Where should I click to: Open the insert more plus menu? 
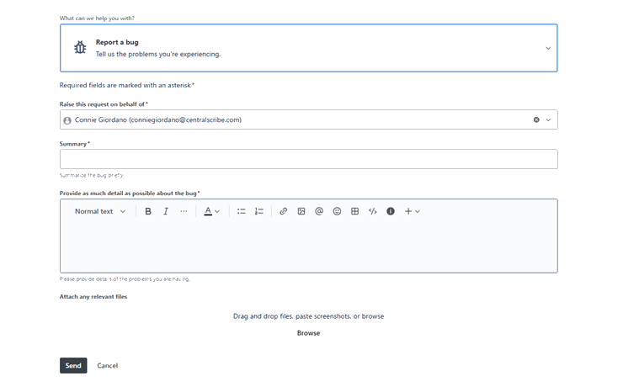click(x=412, y=211)
